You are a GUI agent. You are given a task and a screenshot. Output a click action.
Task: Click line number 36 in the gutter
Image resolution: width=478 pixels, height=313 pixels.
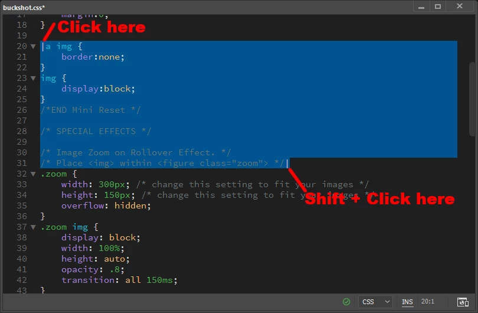[22, 217]
